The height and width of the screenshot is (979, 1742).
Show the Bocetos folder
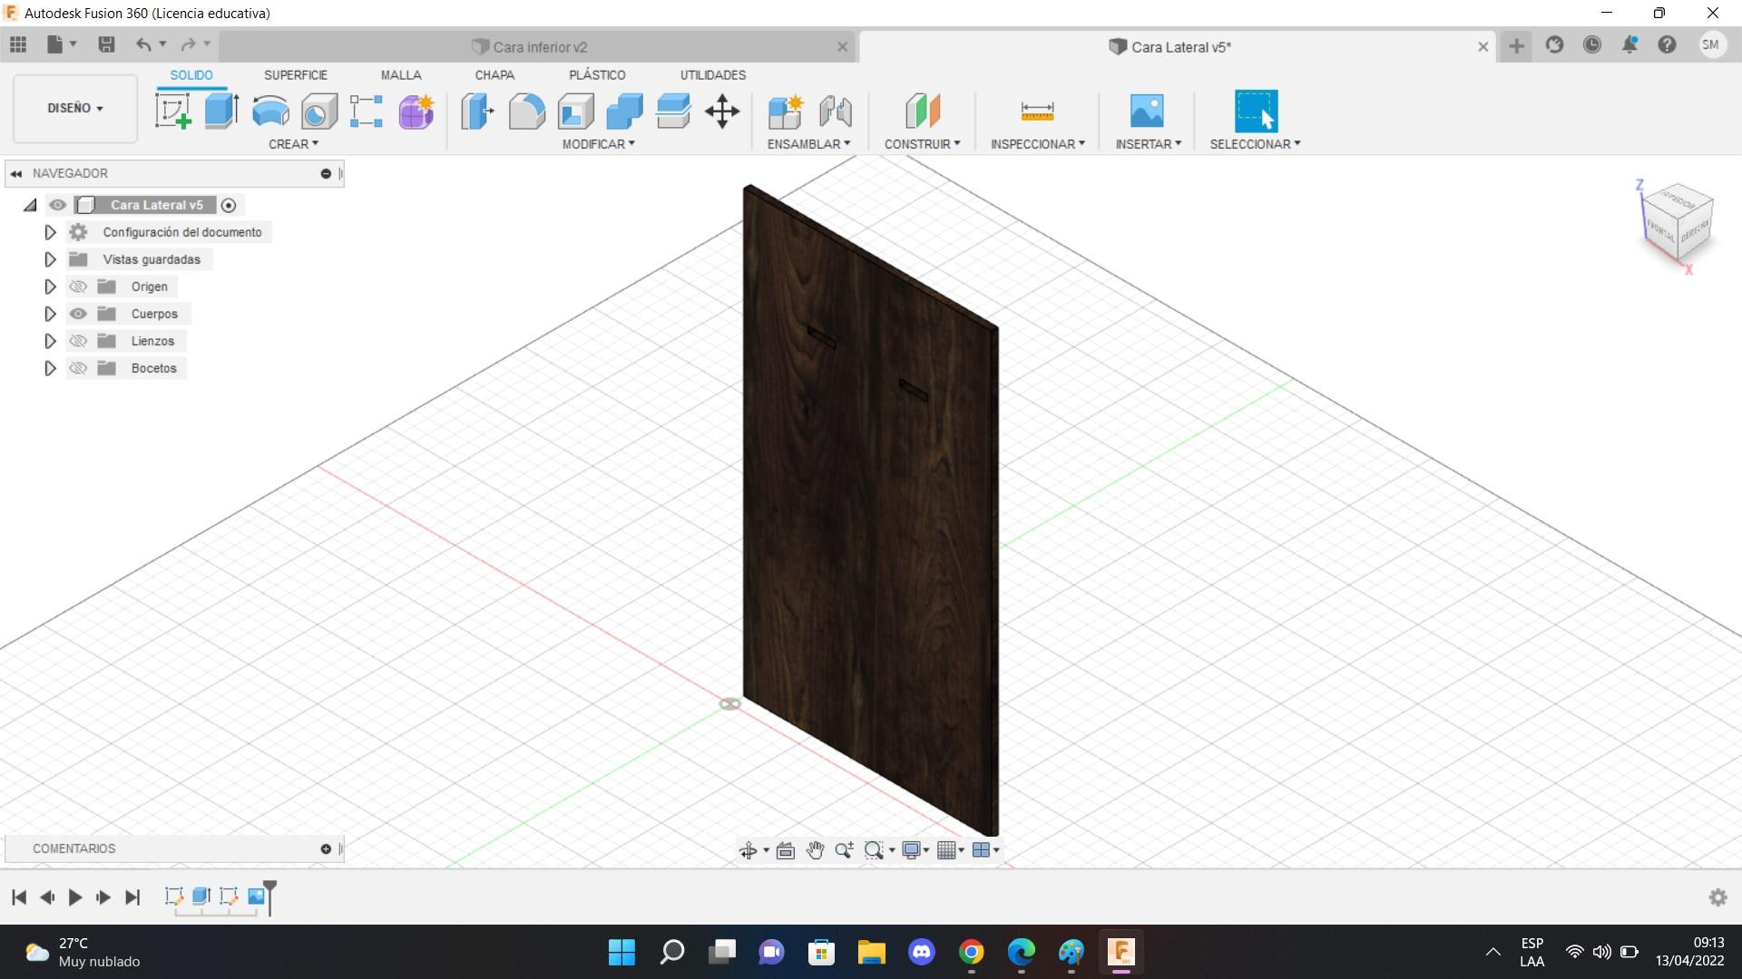tap(79, 368)
